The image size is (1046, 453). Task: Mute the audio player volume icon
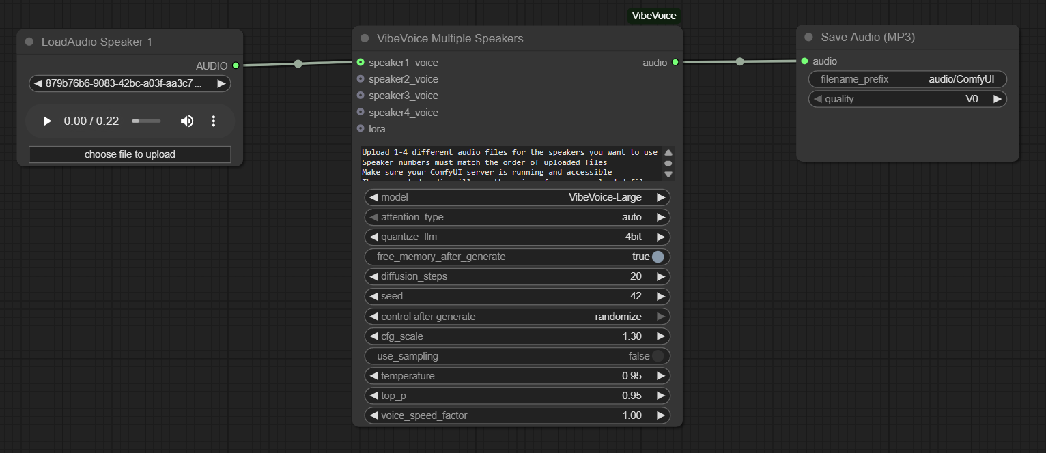coord(186,121)
